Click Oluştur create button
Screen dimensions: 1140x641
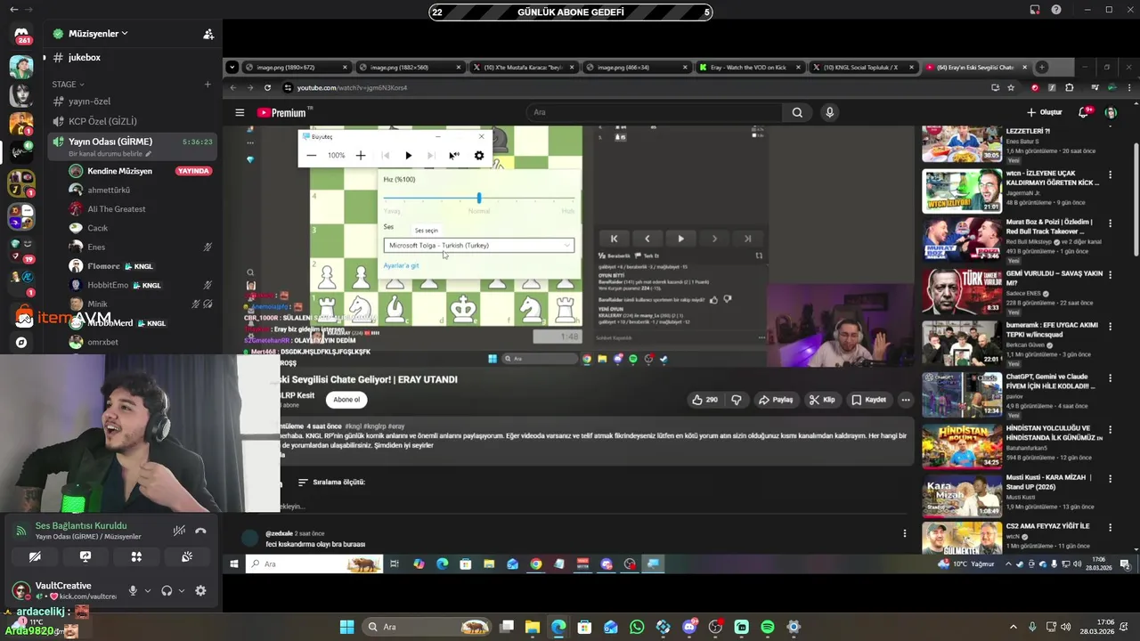[1045, 112]
